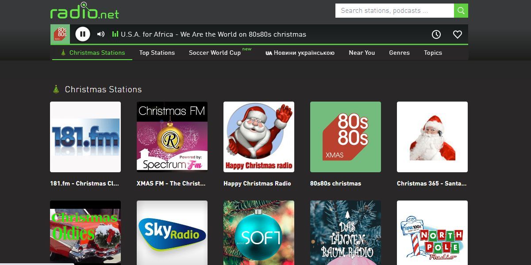Click the 'Happy Christmas Radio' title
Screen dimensions: 531x265
257,183
